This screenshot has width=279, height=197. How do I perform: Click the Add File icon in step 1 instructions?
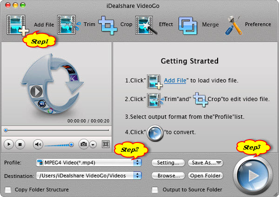154,82
